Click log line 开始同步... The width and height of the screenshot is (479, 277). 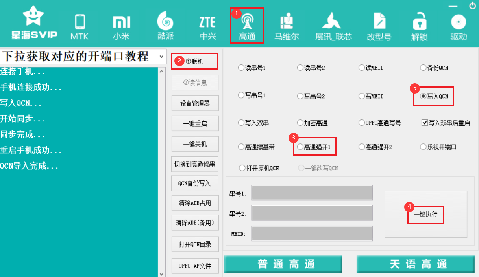pos(22,119)
